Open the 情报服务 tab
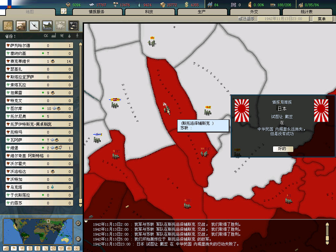 pos(97,12)
